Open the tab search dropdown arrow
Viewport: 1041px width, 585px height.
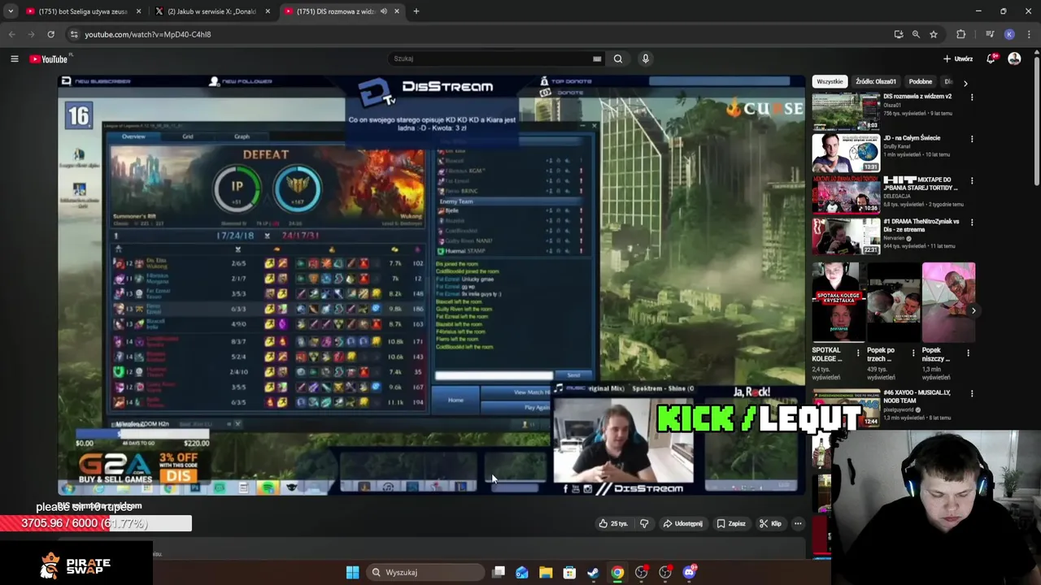click(x=11, y=11)
